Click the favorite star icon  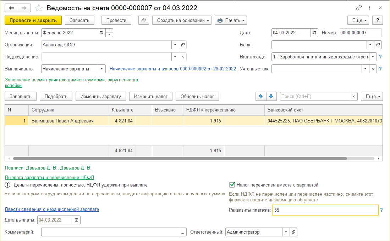click(39, 8)
